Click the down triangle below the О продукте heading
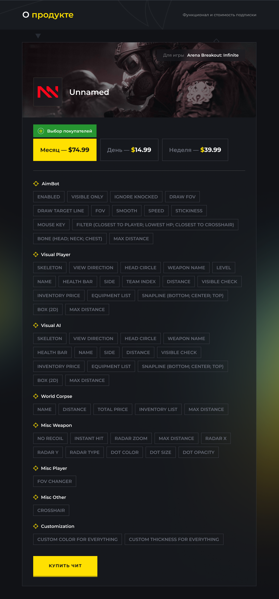Image resolution: width=279 pixels, height=599 pixels. (x=38, y=36)
